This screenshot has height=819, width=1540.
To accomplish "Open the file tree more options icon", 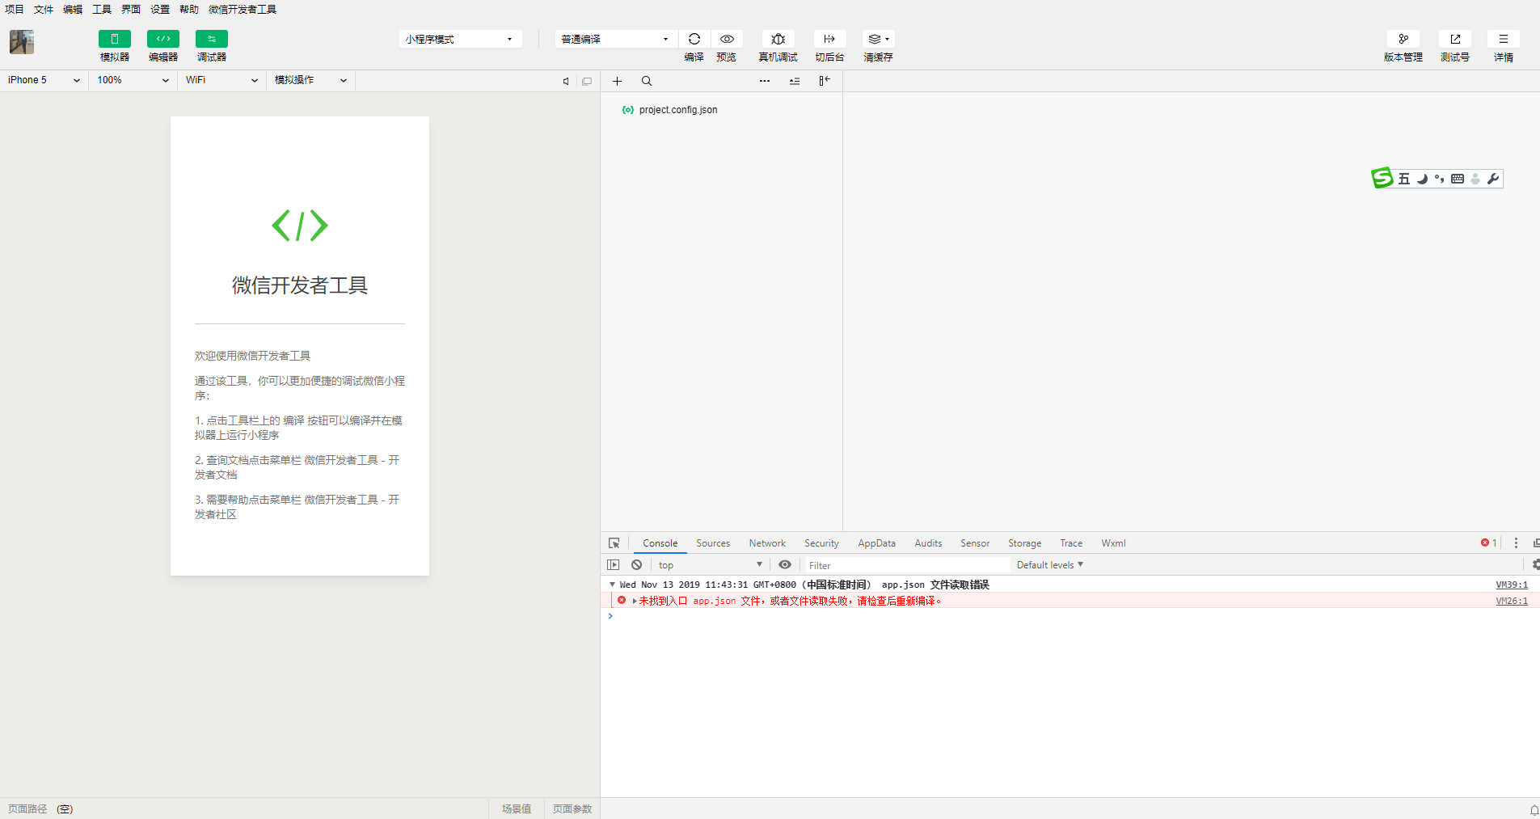I will [x=765, y=81].
